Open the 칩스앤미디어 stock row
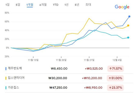137x95 pixels. (69, 78)
